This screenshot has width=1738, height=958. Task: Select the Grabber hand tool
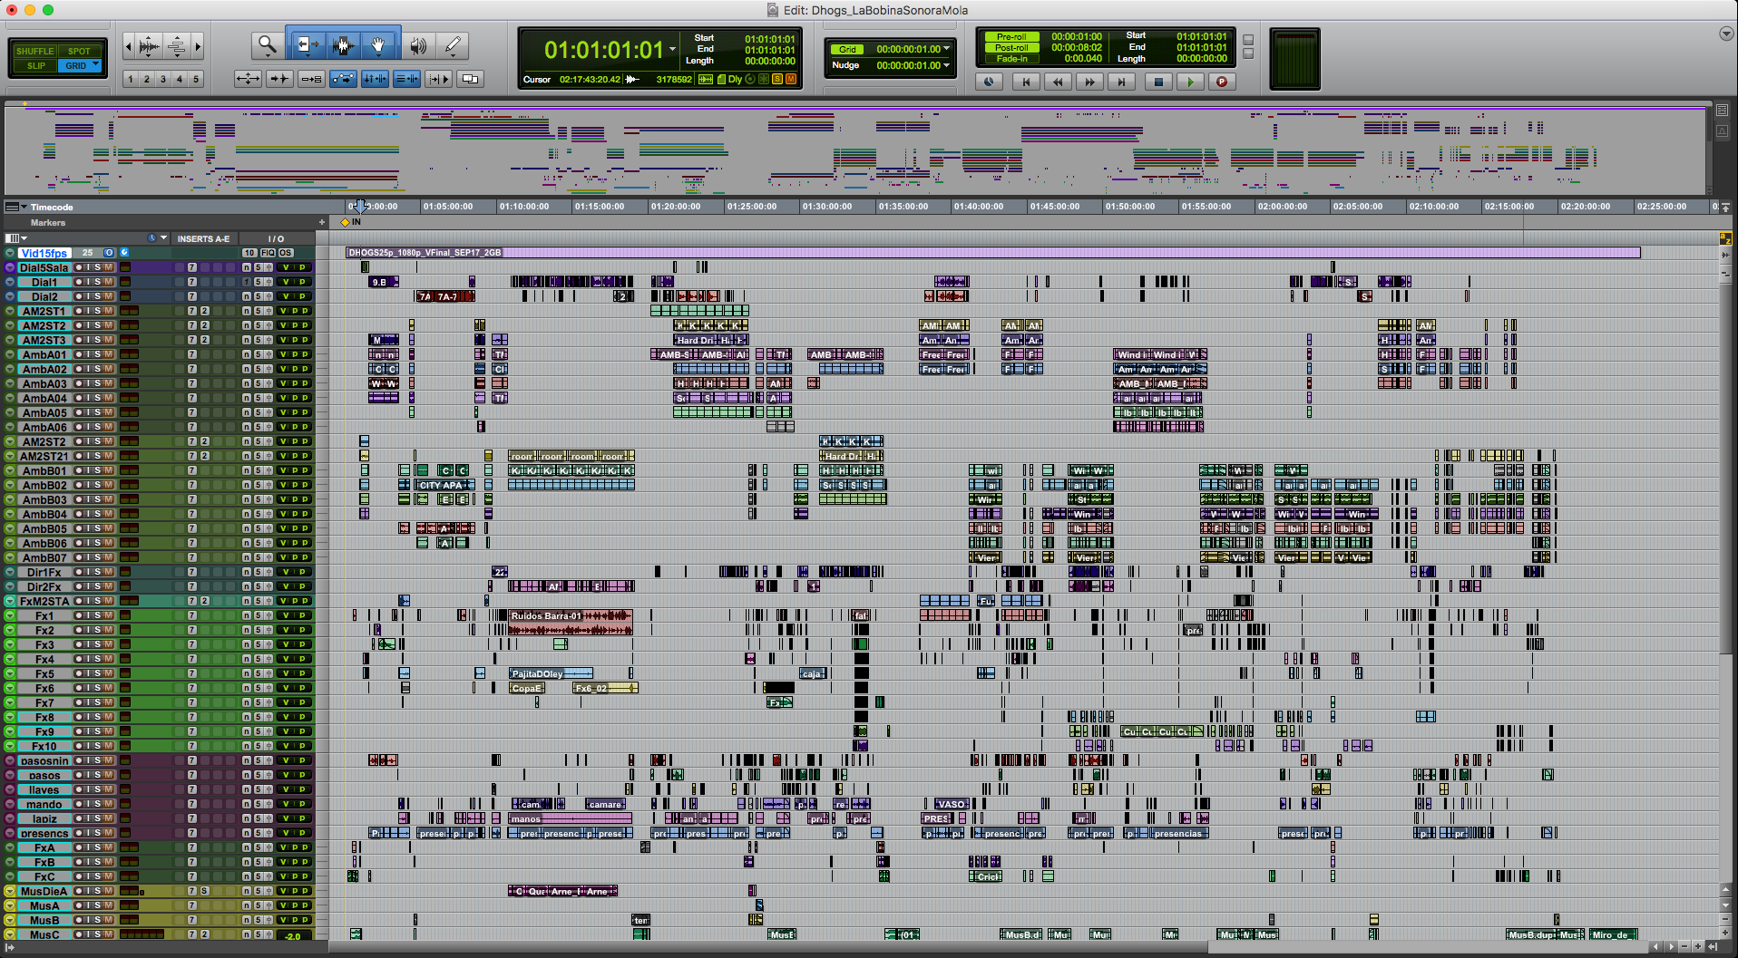point(378,44)
